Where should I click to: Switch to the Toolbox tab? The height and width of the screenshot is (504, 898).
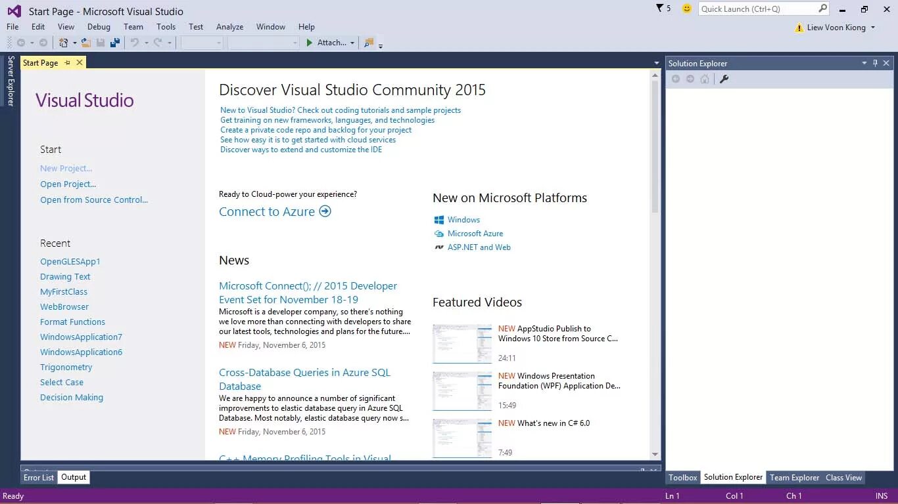[683, 478]
